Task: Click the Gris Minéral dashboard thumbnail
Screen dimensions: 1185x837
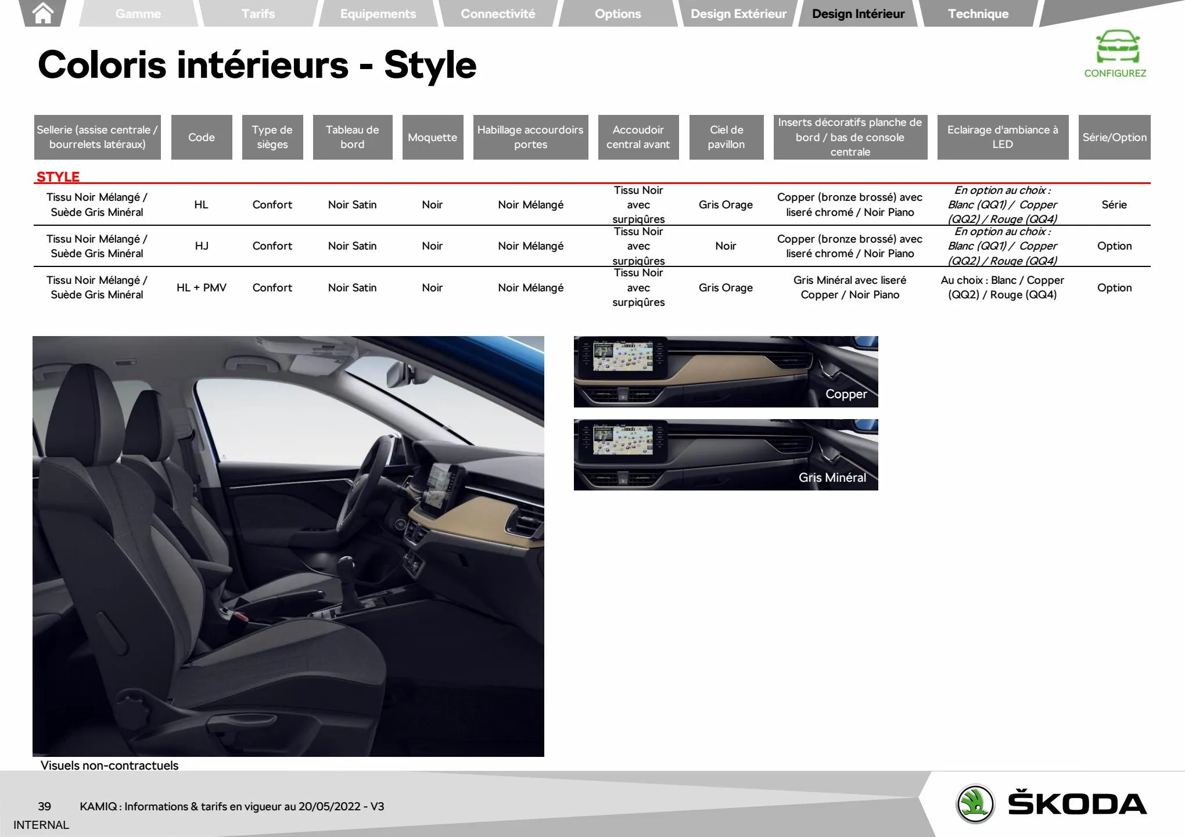Action: [x=726, y=454]
